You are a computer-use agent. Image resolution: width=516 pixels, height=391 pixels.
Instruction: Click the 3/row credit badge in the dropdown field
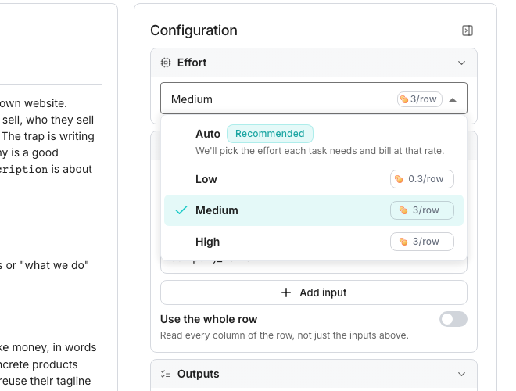[x=420, y=99]
